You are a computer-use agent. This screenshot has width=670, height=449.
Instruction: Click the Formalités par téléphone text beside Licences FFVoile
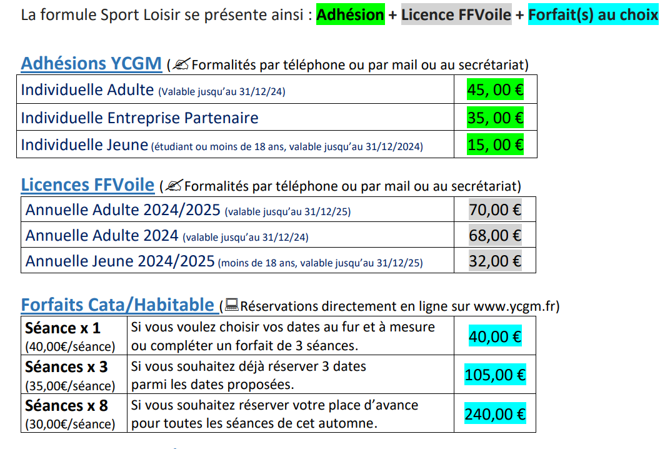point(261,186)
